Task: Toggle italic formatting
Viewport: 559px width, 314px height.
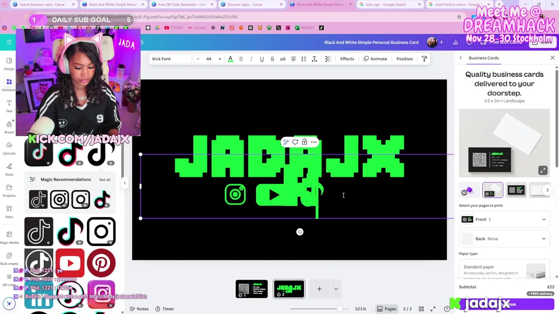Action: [x=251, y=59]
